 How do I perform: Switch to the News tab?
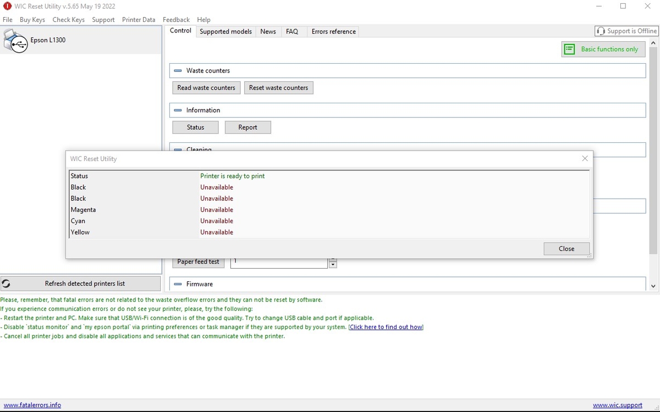[x=268, y=32]
